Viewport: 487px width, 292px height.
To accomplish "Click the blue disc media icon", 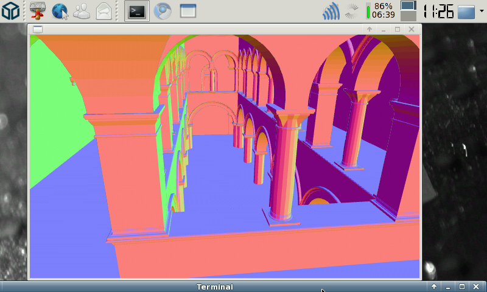I will pos(162,10).
